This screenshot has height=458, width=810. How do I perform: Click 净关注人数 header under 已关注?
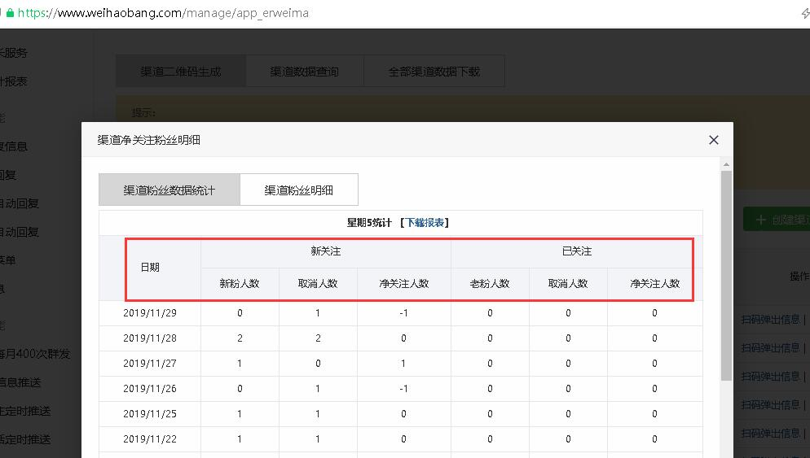pos(654,284)
